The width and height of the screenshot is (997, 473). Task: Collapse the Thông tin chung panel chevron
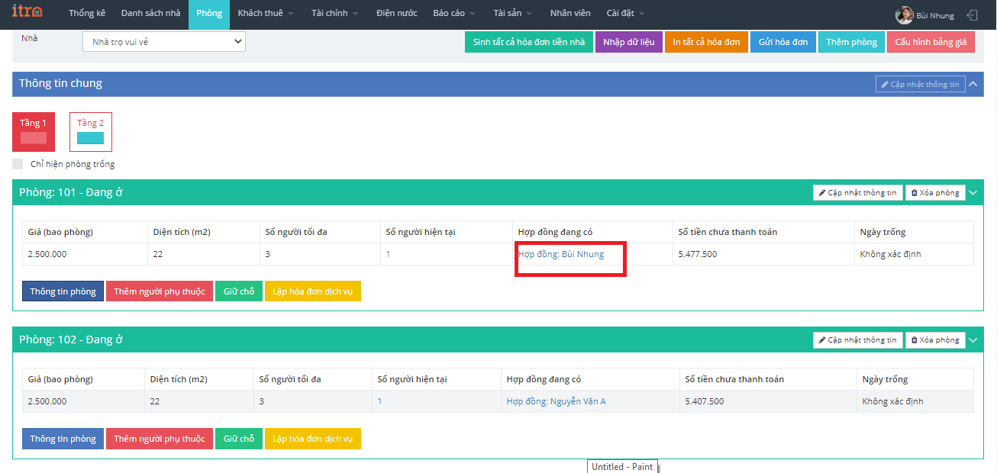tap(973, 84)
